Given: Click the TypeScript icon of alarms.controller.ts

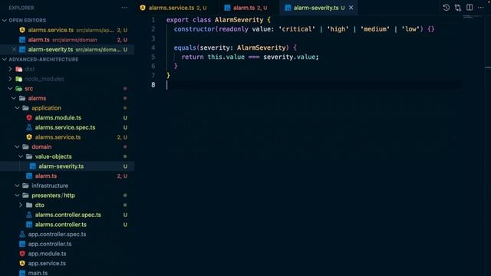Looking at the screenshot, I should click(x=29, y=225).
